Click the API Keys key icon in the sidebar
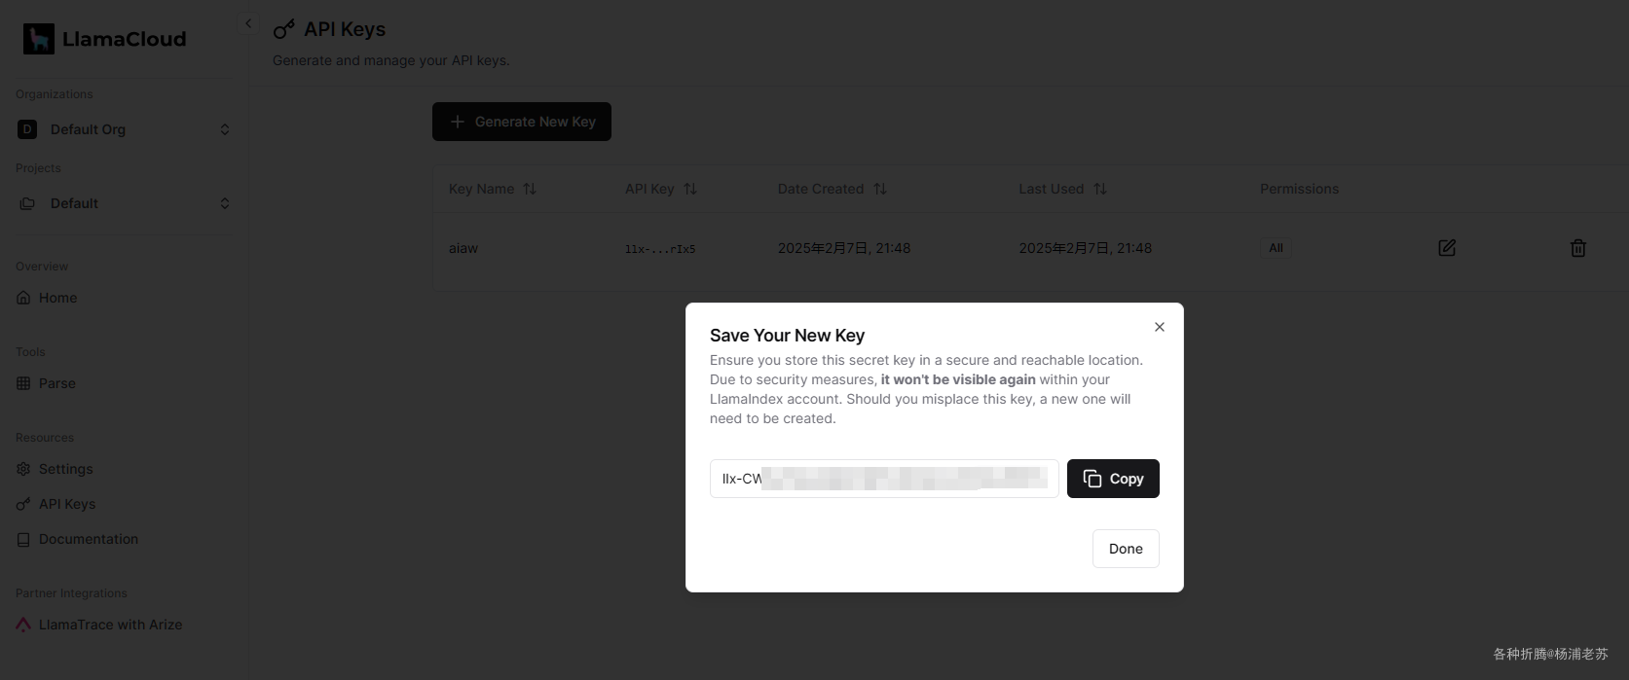This screenshot has width=1629, height=680. tap(23, 504)
